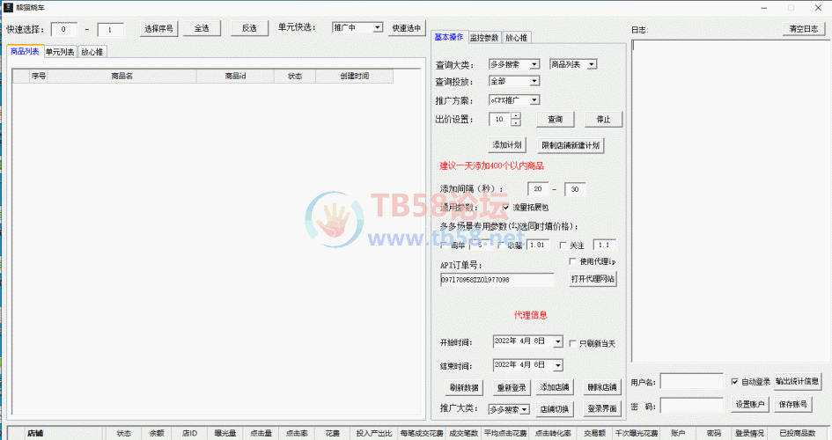Click the 打开代理网站 button
Viewport: 832px width, 440px height.
(x=593, y=279)
